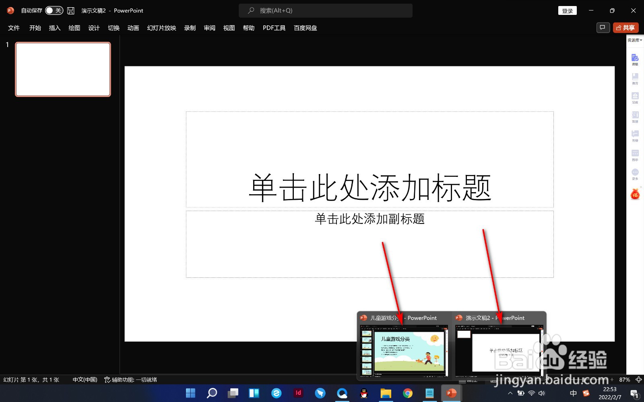The image size is (644, 402).
Task: Open the blue e browser taskbar icon
Action: (276, 393)
